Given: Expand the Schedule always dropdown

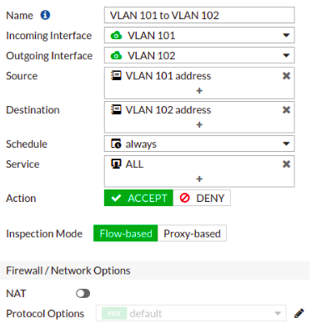Looking at the screenshot, I should tap(199, 144).
